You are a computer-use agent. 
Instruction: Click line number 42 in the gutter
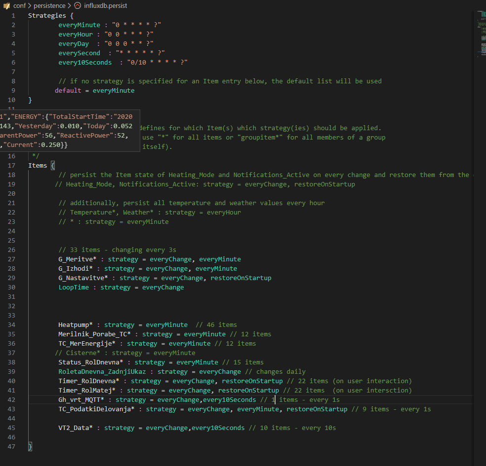coord(11,399)
